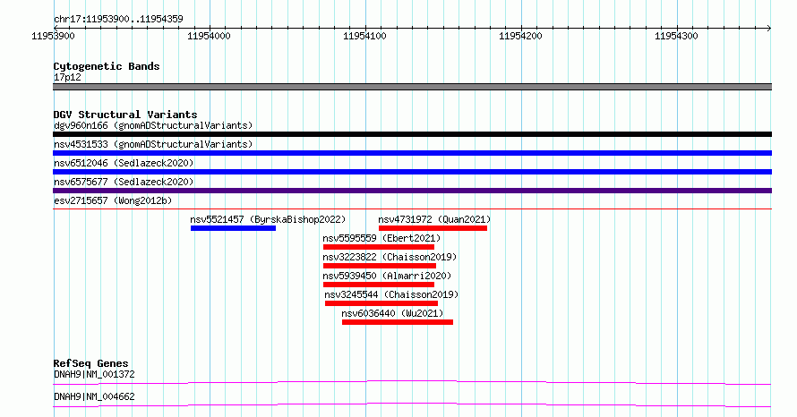Click the gray 17p12 cytoband bar
The height and width of the screenshot is (417, 797).
pyautogui.click(x=412, y=87)
